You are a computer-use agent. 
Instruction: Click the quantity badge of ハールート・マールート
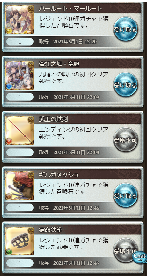[20, 42]
